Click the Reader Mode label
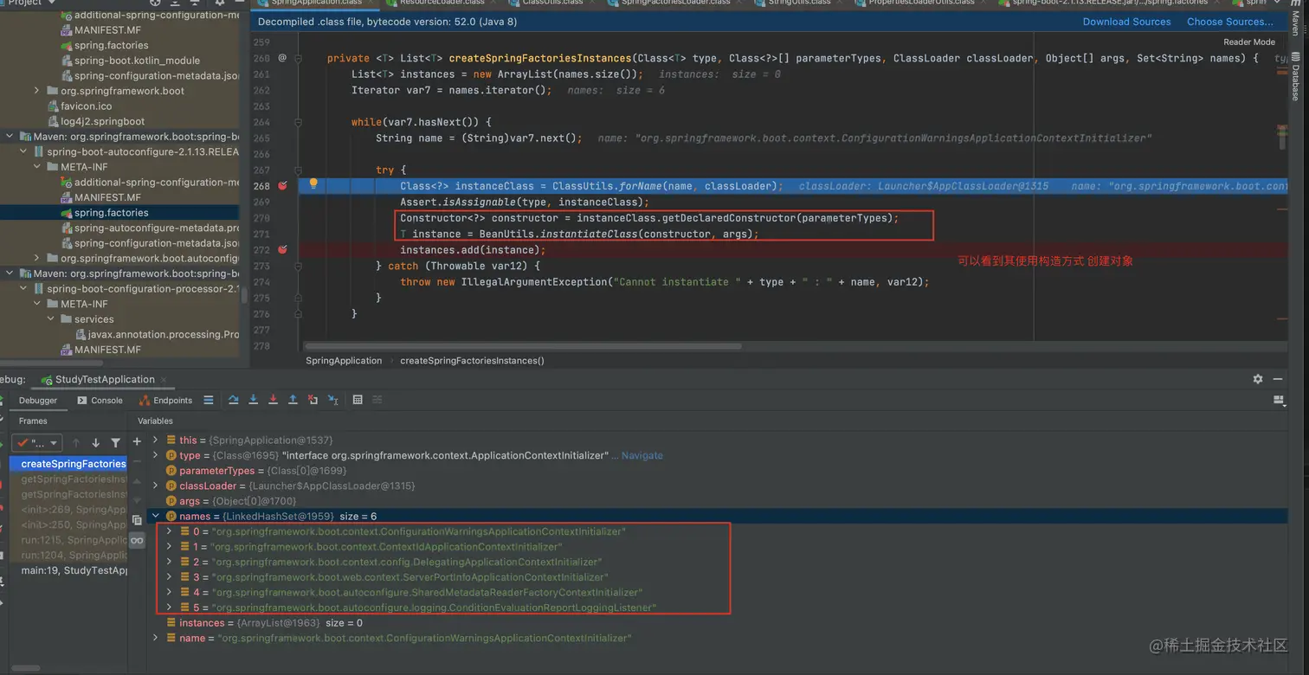 pos(1249,42)
